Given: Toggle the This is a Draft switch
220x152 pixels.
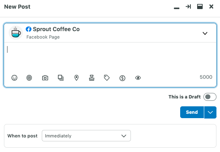Looking at the screenshot, I should [210, 97].
